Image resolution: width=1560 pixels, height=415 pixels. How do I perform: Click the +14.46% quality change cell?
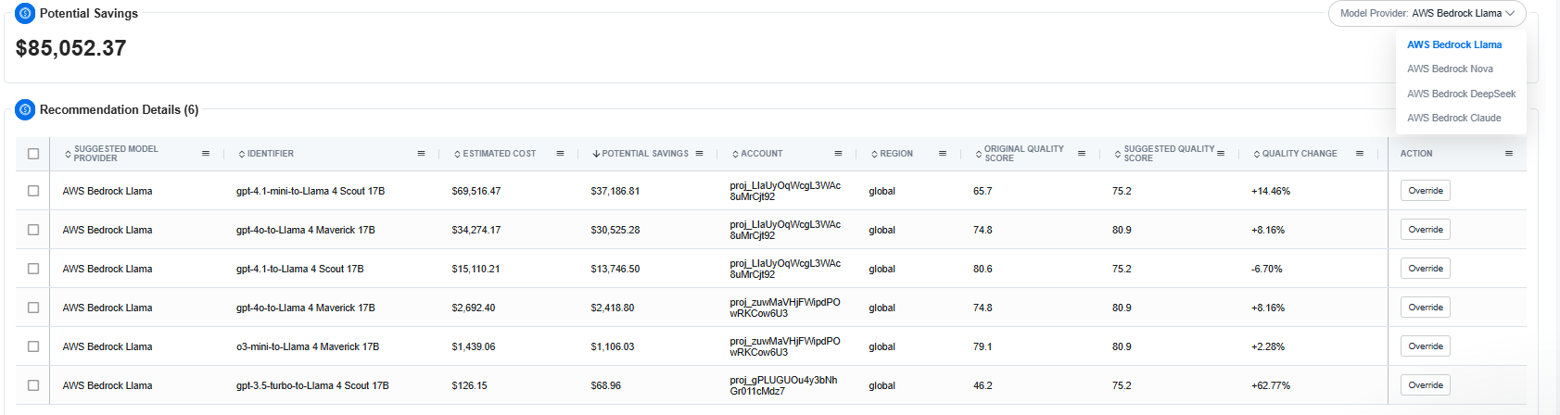point(1271,191)
